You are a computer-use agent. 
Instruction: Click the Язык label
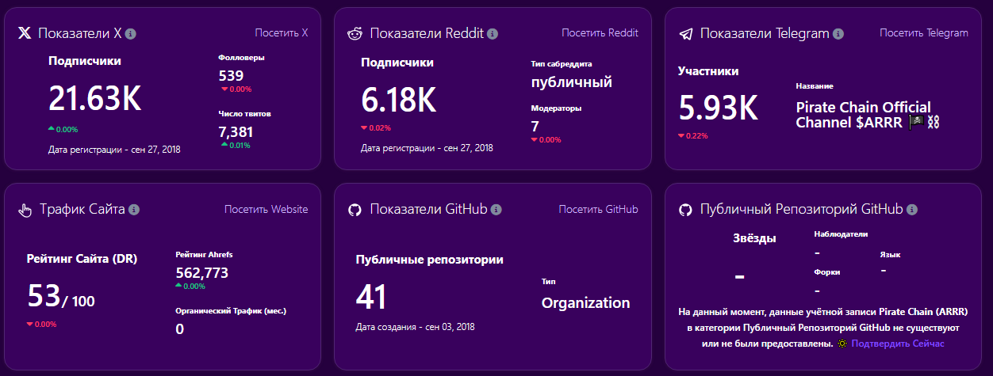(x=890, y=254)
